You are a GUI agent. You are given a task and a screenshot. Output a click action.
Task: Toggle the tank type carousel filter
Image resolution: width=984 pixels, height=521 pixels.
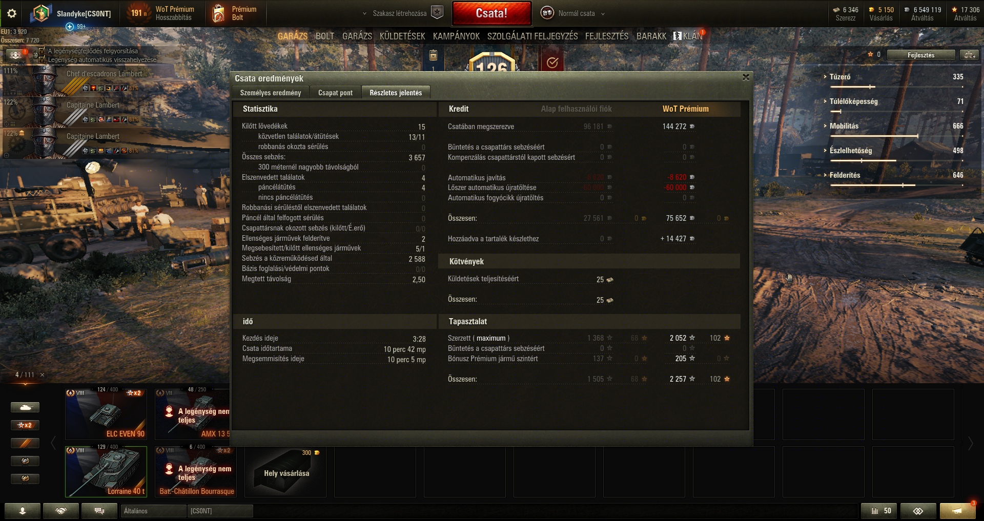point(25,407)
